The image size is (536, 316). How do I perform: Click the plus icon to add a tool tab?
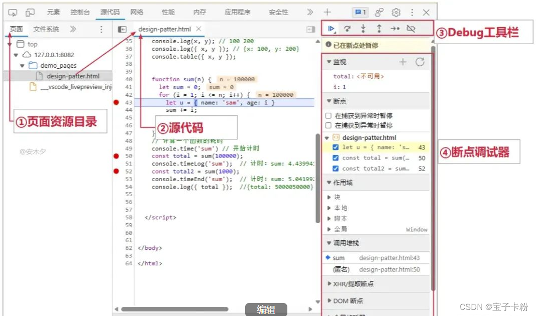327,12
